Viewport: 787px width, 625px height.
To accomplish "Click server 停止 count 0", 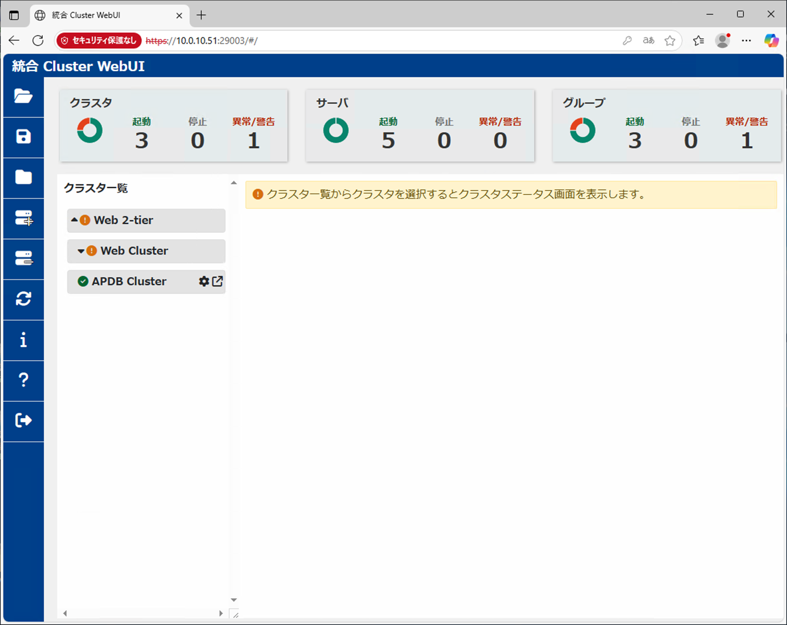I will (444, 141).
